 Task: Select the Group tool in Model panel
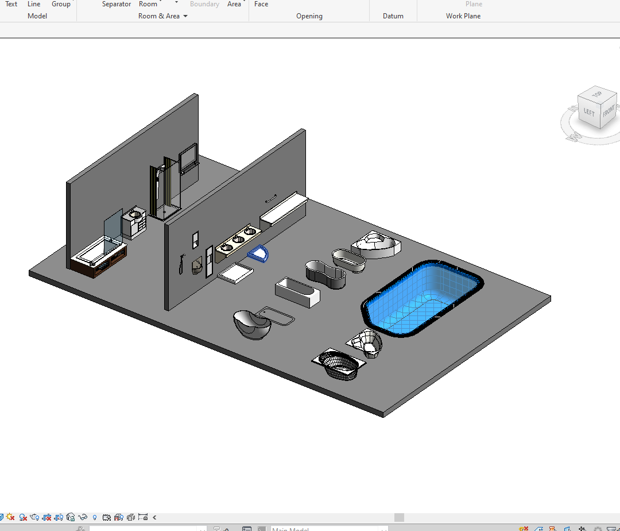[x=61, y=4]
